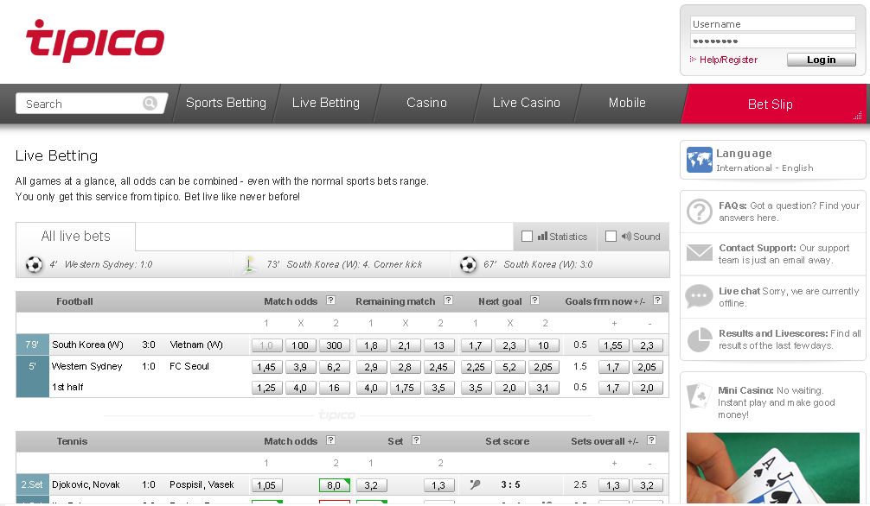870x506 pixels.
Task: Pick FC Seoul match odds 6,2
Action: point(334,367)
